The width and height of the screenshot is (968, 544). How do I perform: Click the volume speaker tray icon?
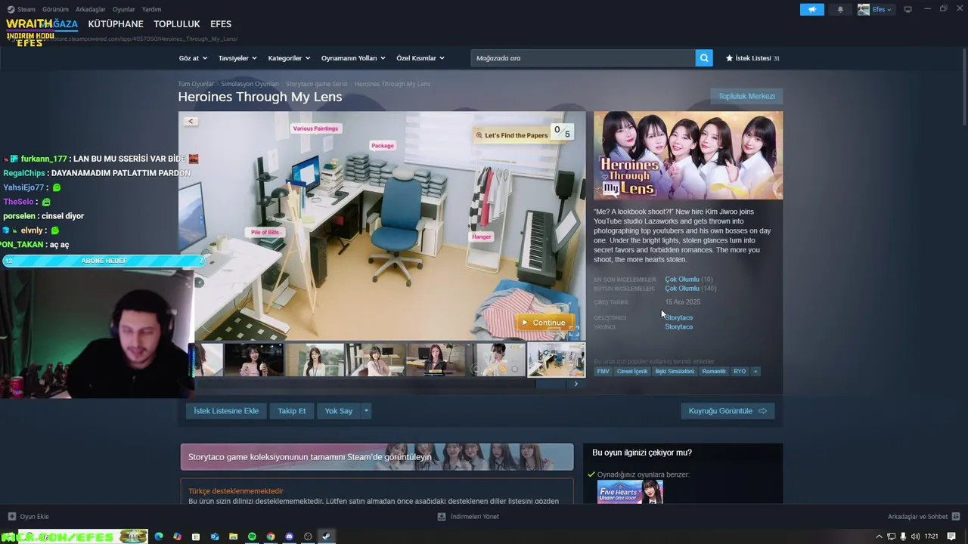pyautogui.click(x=915, y=536)
